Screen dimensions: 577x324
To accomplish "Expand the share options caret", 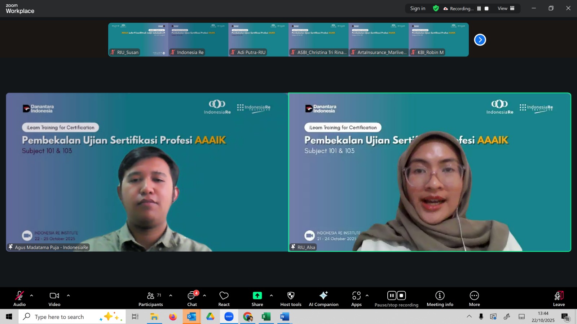I will pos(271,296).
